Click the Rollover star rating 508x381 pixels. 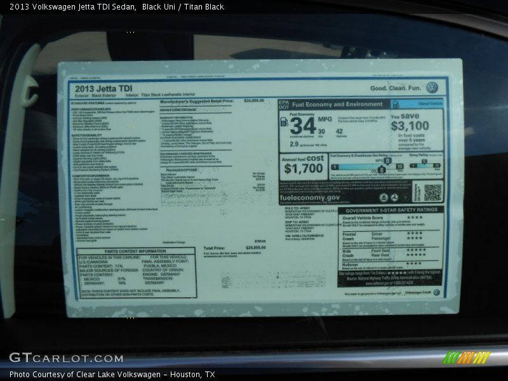point(414,264)
